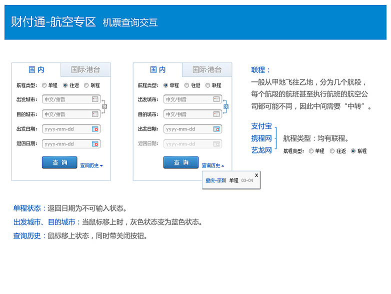Open calendar icon in left panel 出发日期 field
Image resolution: width=391 pixels, height=294 pixels.
point(95,129)
